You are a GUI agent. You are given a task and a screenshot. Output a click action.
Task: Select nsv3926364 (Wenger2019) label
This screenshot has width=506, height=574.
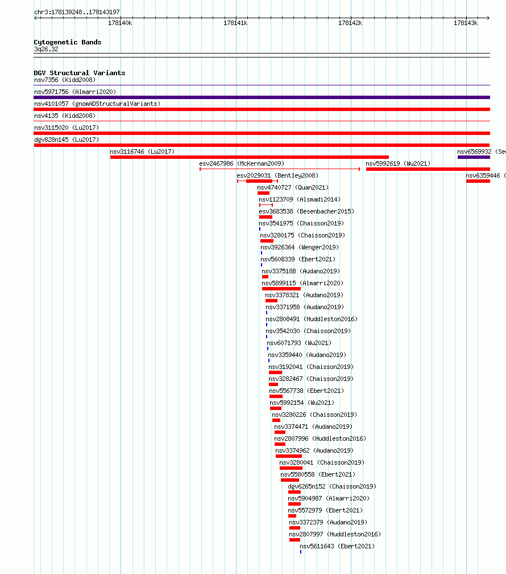(300, 248)
